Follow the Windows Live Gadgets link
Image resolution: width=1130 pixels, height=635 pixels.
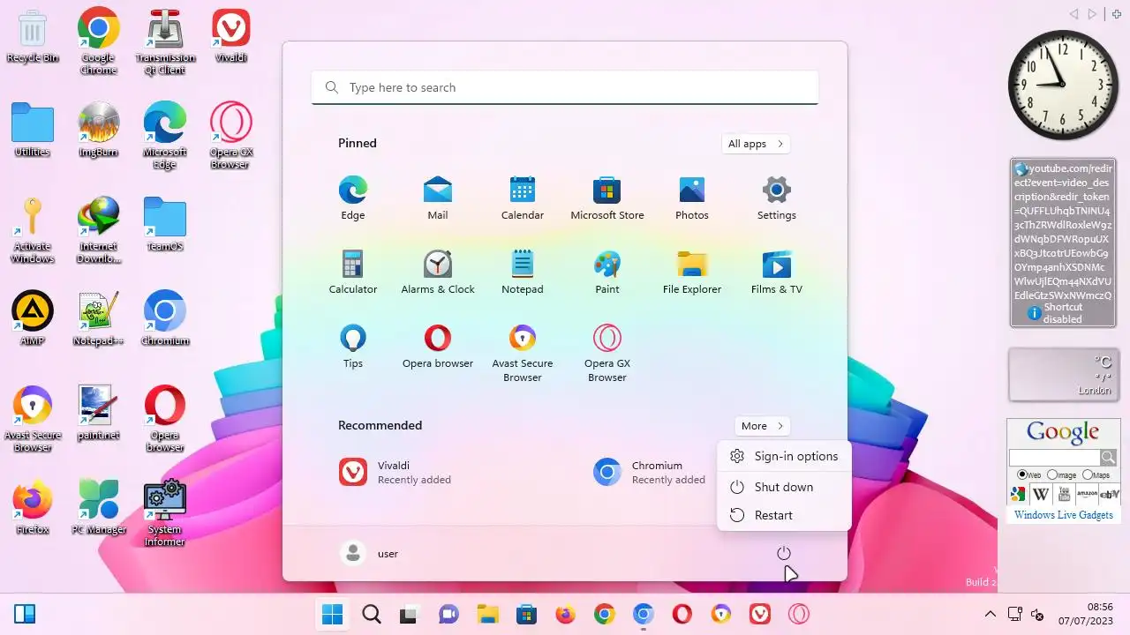click(1063, 514)
